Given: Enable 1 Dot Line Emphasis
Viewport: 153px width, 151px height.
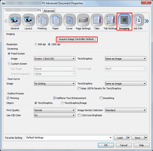Looking at the screenshot, I should (x=79, y=115).
